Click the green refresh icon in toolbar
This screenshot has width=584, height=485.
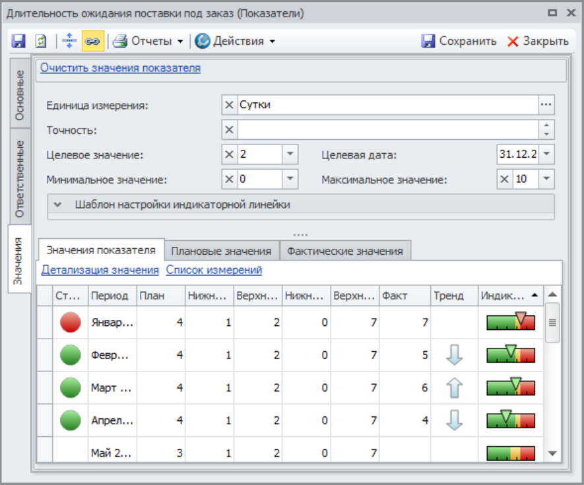41,41
